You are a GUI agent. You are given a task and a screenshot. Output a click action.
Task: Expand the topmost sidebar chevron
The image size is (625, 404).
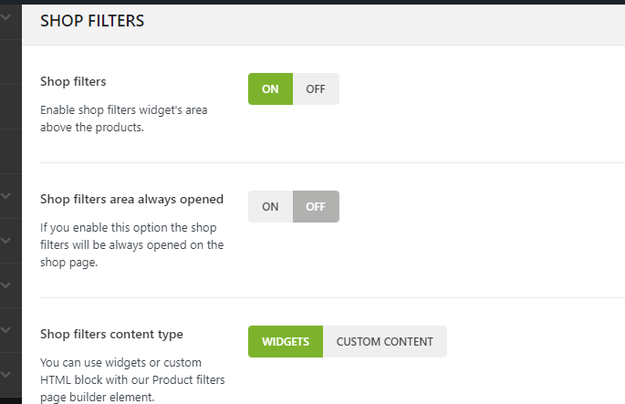pos(6,15)
